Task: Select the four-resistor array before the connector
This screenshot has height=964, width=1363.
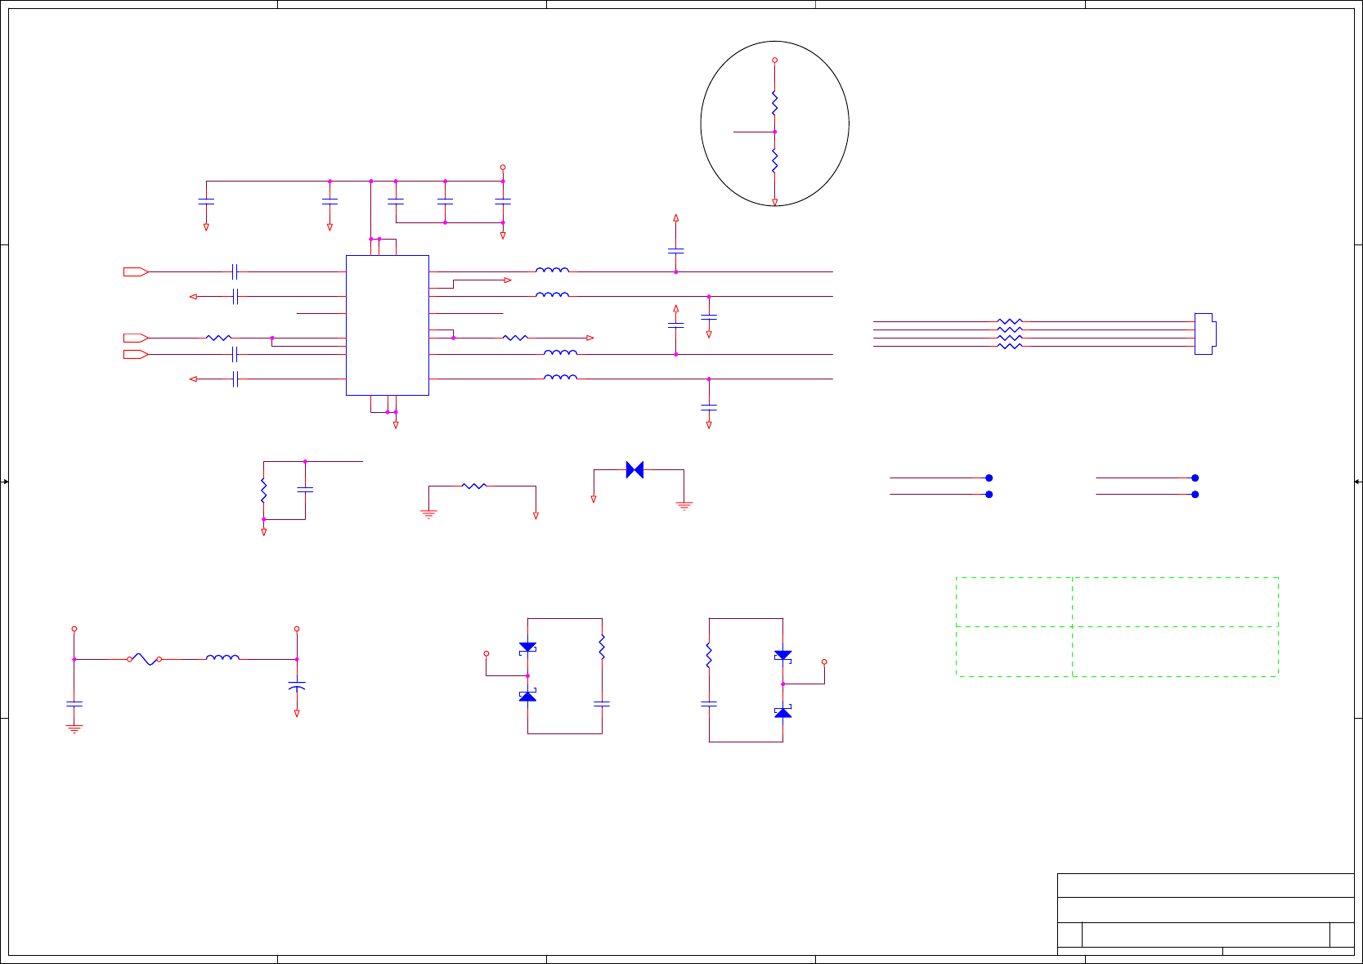Action: point(1010,334)
